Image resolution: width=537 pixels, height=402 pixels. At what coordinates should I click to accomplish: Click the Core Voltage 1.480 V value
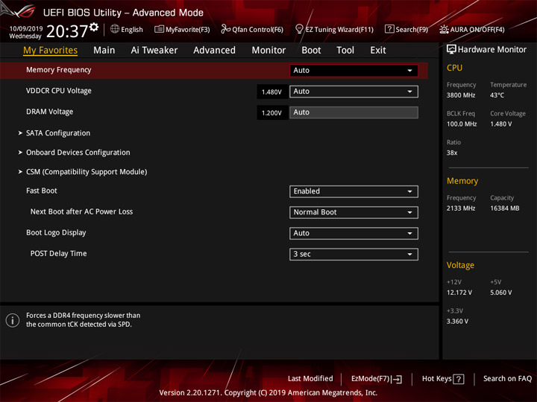(500, 124)
